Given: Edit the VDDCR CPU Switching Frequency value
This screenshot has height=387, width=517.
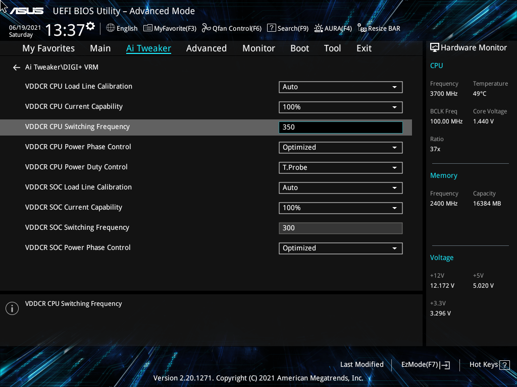Looking at the screenshot, I should coord(340,127).
